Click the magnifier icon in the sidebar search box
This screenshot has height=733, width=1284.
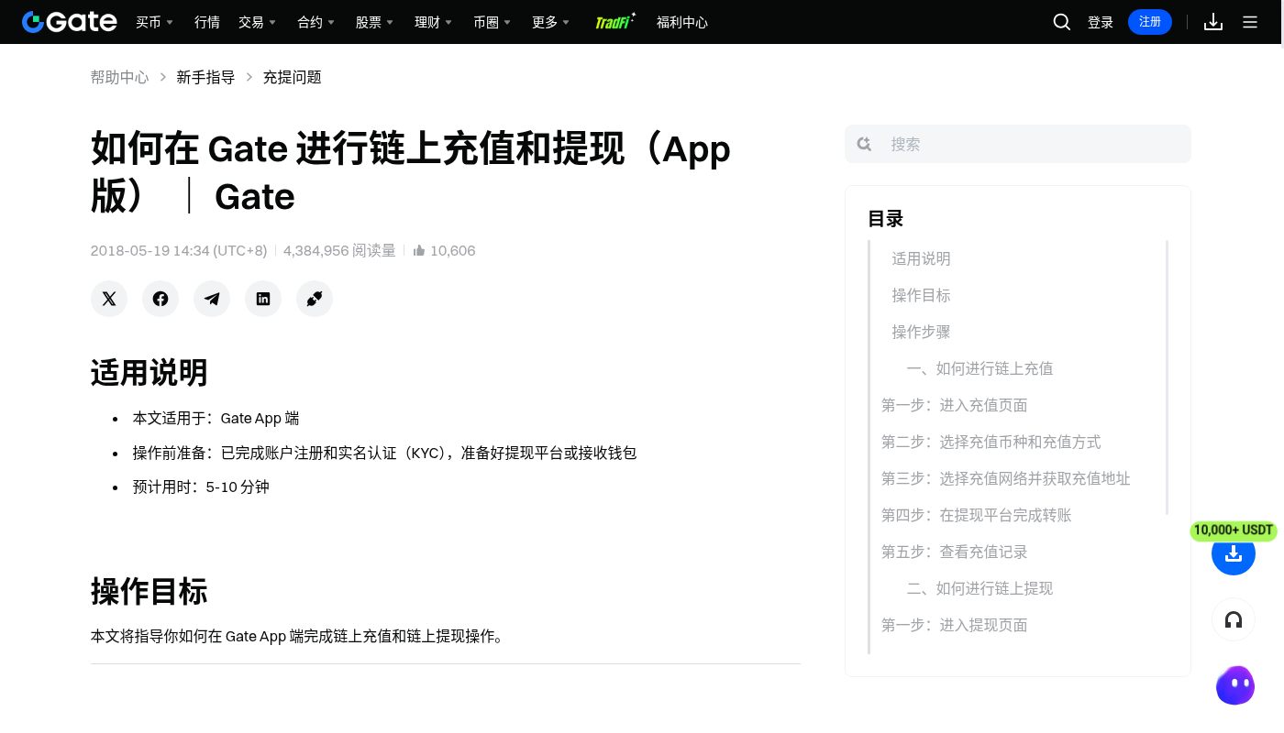point(864,144)
